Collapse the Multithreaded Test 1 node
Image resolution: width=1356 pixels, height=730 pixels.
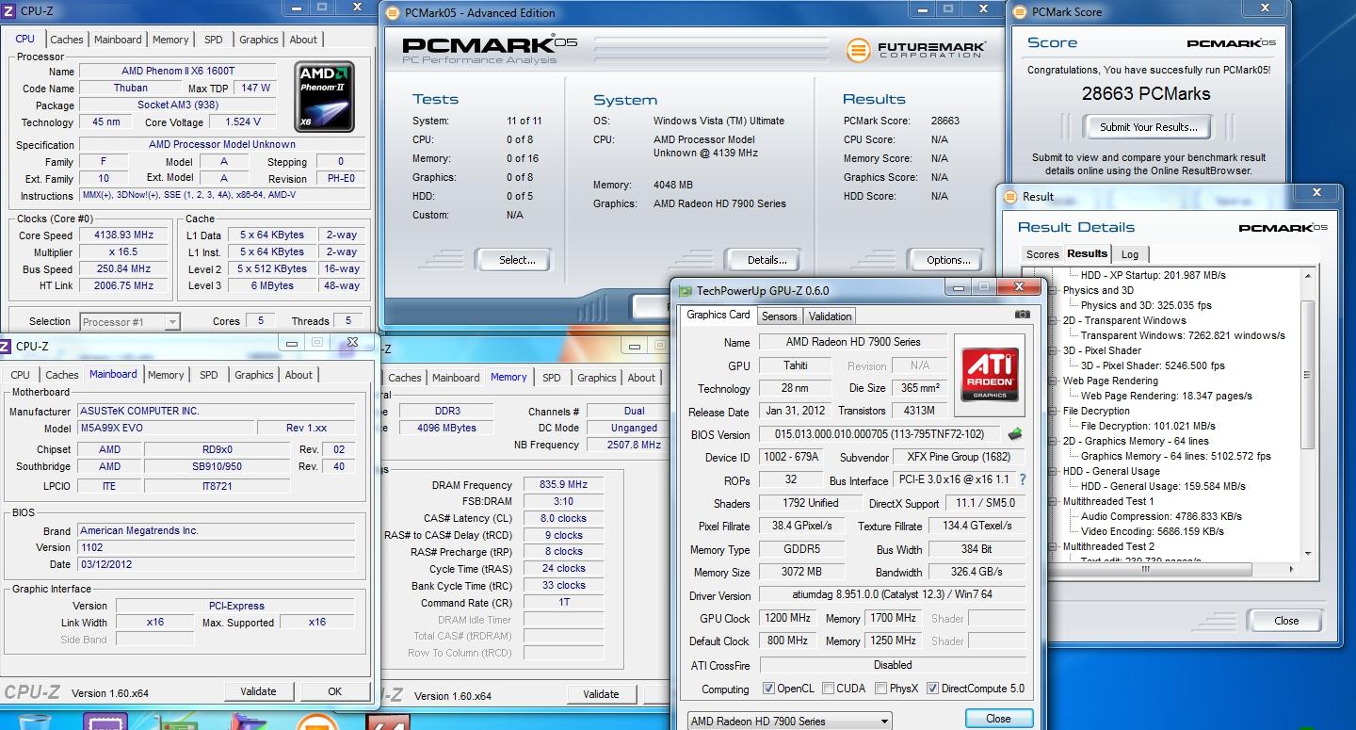click(x=1054, y=501)
